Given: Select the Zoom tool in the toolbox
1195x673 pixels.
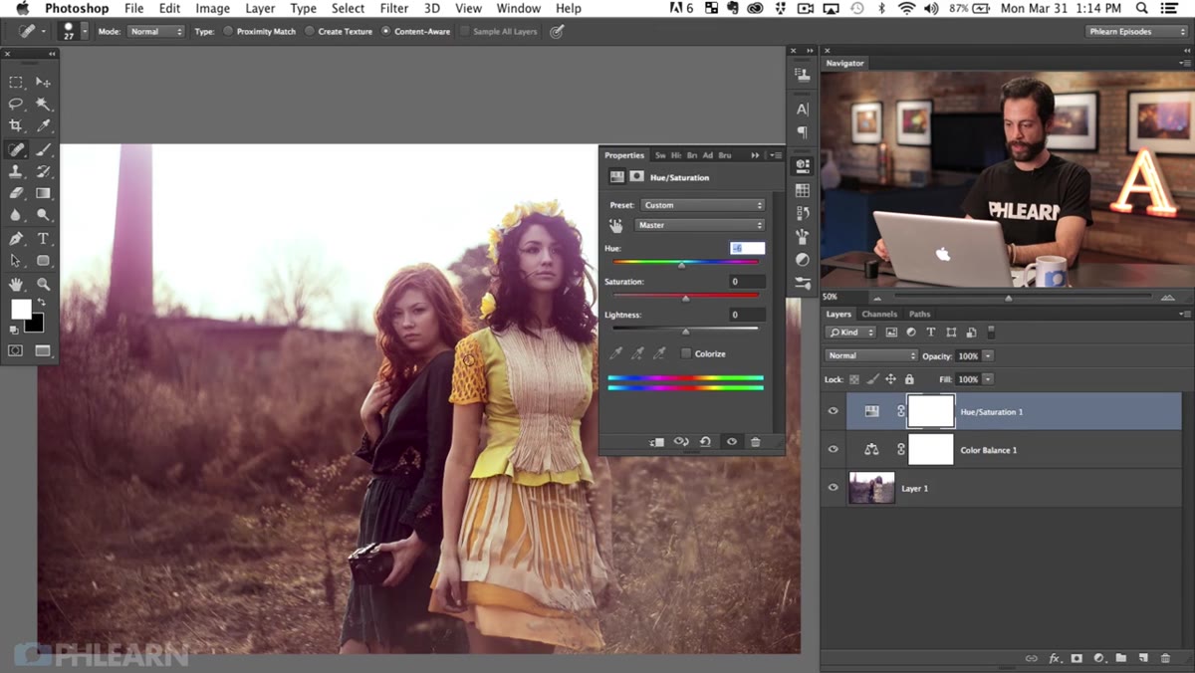Looking at the screenshot, I should click(x=43, y=285).
